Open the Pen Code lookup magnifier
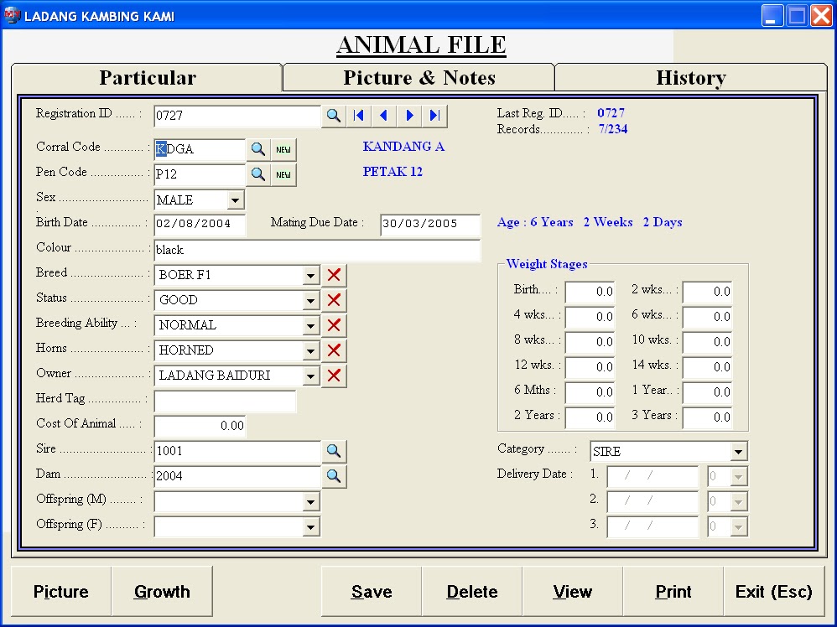Screen dimensions: 837x627 tap(257, 174)
